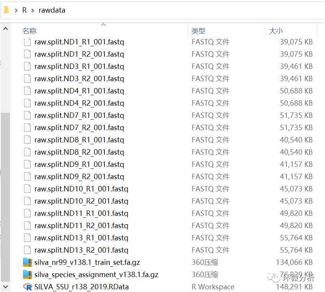Screen dimensions: 325x292
Task: Click the scrollbar up arrow
Action: coord(6,29)
